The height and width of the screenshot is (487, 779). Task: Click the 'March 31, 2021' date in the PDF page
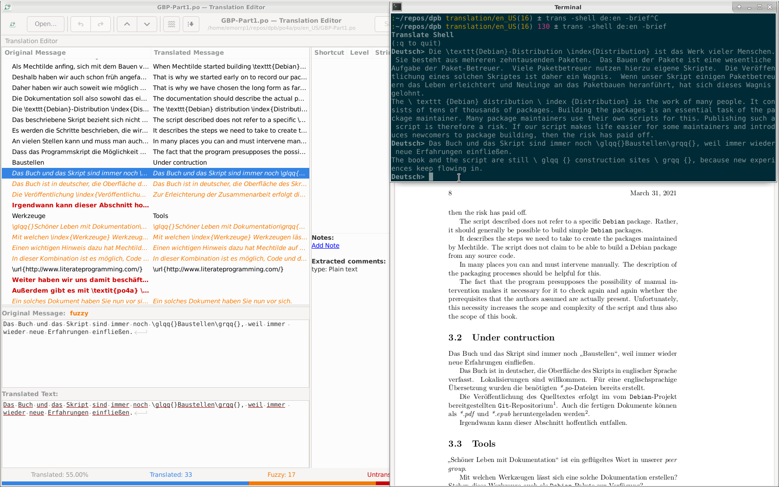[653, 193]
